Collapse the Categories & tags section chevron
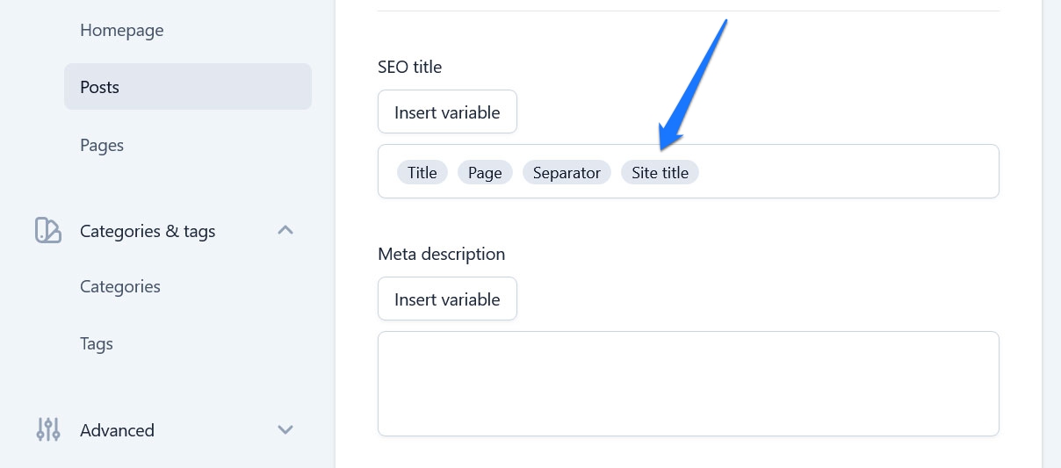 pos(285,231)
